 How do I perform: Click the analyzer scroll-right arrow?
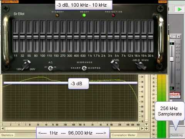142,129
